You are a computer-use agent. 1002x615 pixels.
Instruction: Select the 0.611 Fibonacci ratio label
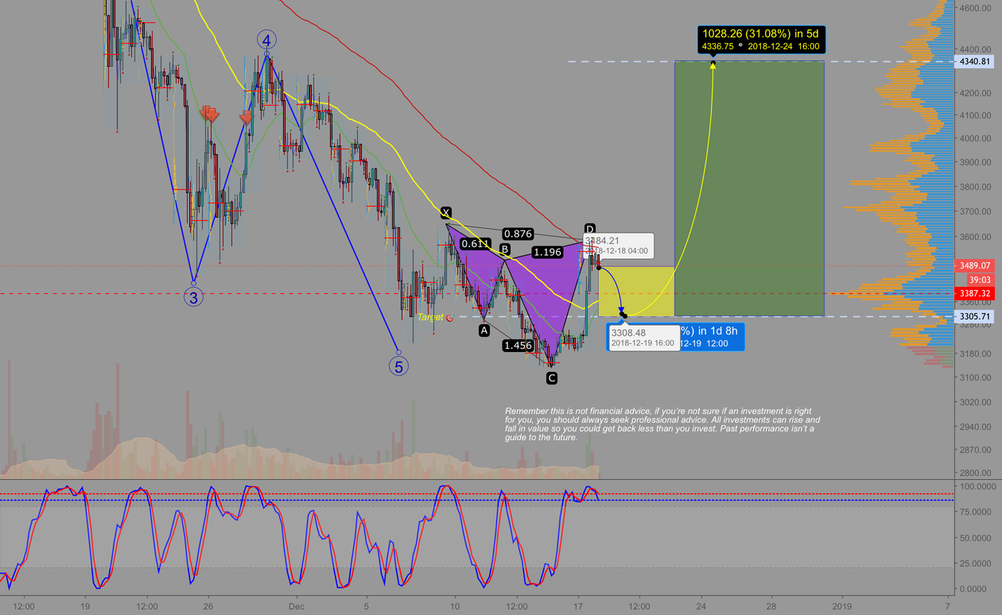pyautogui.click(x=475, y=245)
